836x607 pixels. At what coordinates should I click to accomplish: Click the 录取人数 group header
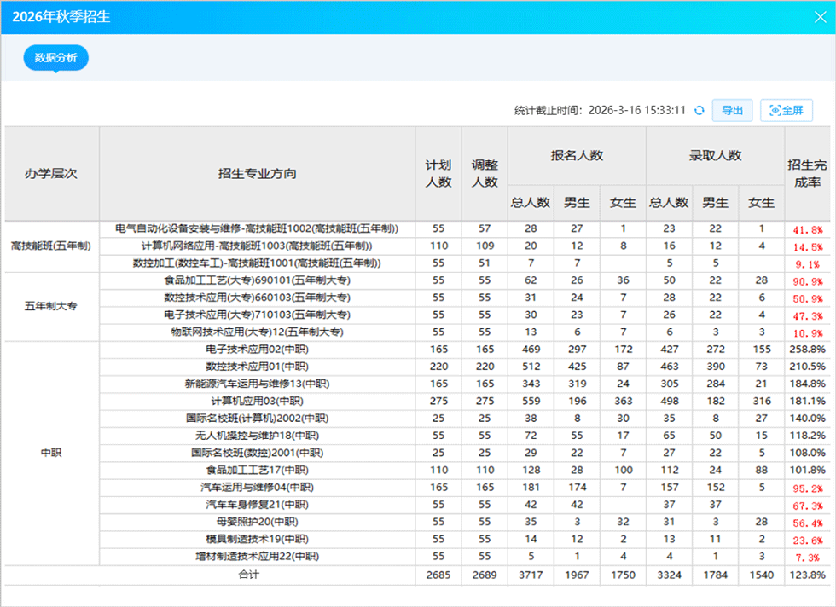click(x=715, y=156)
